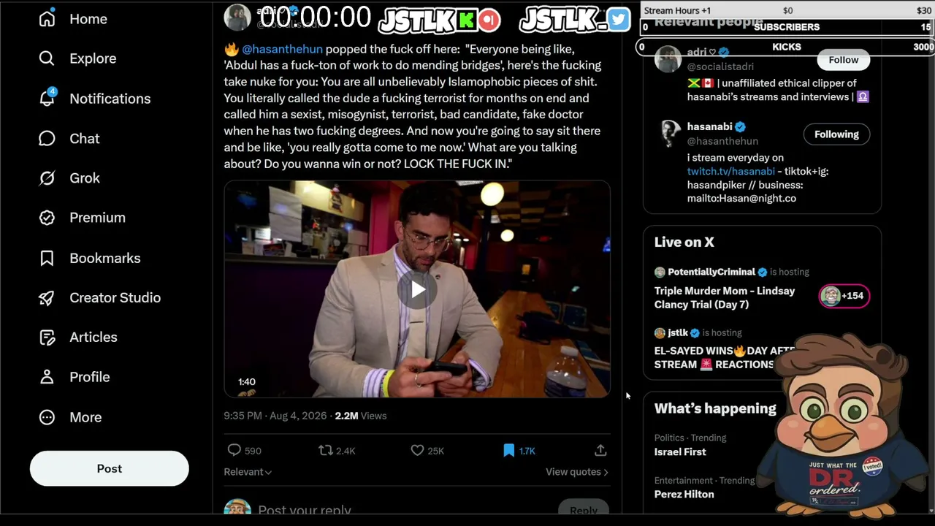This screenshot has height=526, width=935.
Task: Toggle the bookmark icon showing 1.7K
Action: point(509,451)
